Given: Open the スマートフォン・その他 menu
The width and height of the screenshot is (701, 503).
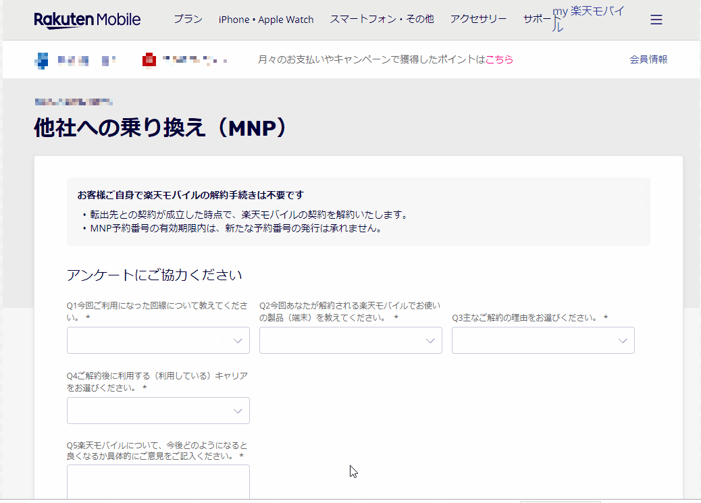Looking at the screenshot, I should tap(382, 19).
